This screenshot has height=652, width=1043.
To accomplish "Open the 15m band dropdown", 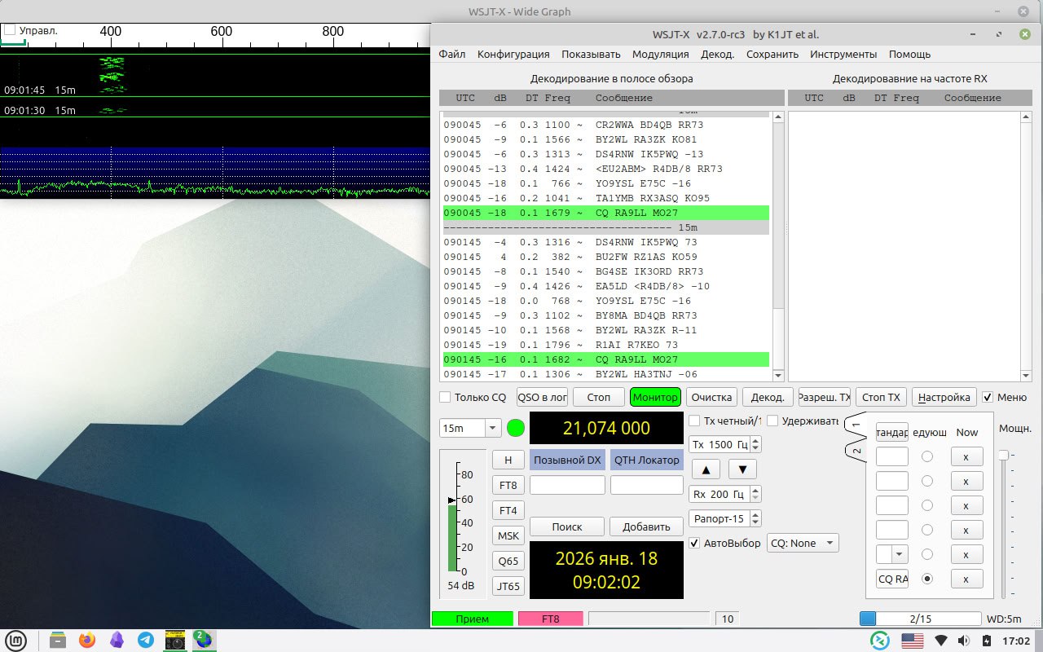I will tap(470, 428).
